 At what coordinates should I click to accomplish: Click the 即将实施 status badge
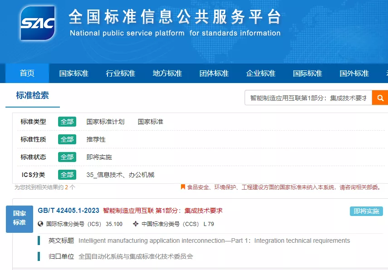click(x=366, y=211)
